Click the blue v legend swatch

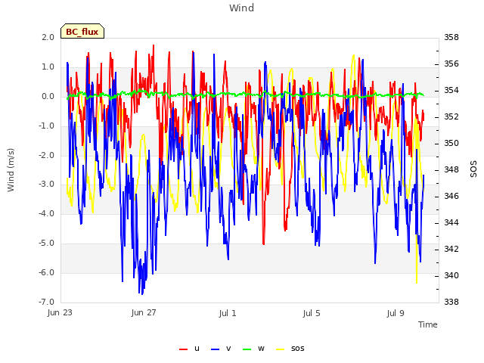pyautogui.click(x=215, y=349)
